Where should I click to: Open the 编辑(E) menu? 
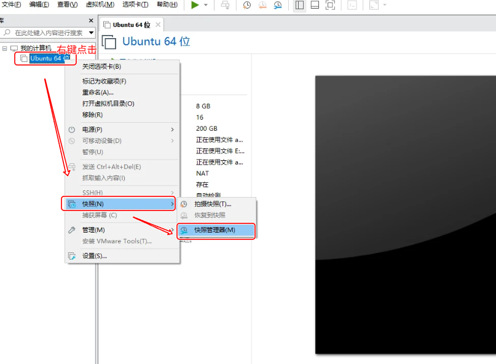coord(39,5)
